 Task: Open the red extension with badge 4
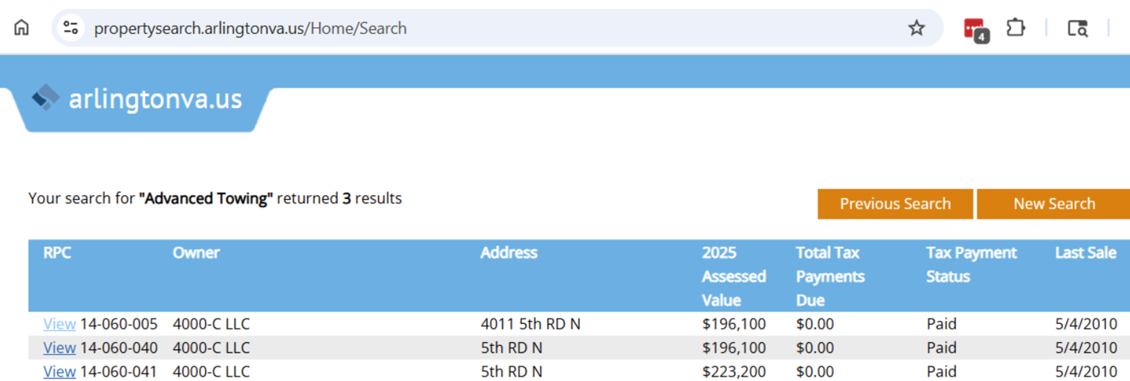click(x=975, y=29)
